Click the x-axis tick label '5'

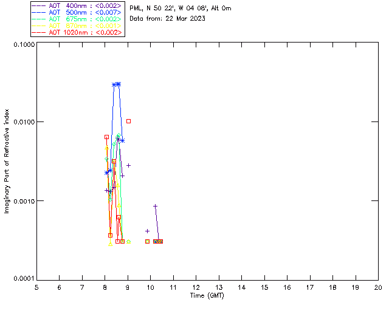point(36,287)
